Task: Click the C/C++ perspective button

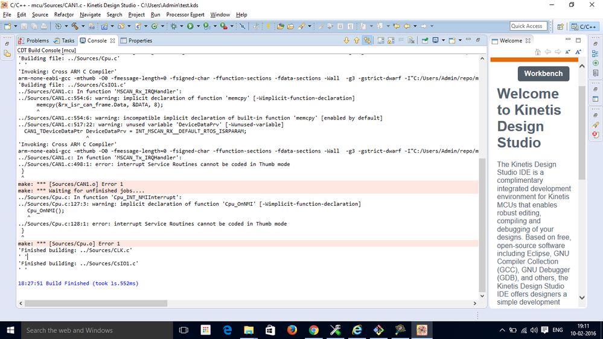Action: point(584,27)
